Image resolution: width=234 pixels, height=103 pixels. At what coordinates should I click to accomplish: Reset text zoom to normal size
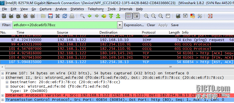(x=161, y=16)
